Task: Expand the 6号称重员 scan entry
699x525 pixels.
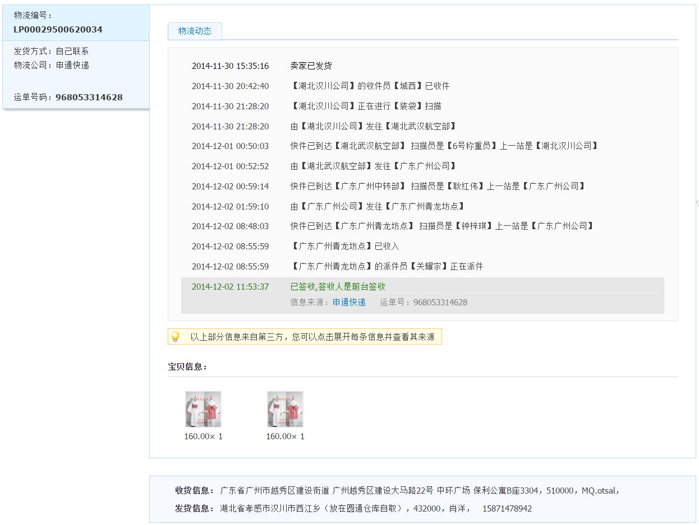Action: pos(444,146)
